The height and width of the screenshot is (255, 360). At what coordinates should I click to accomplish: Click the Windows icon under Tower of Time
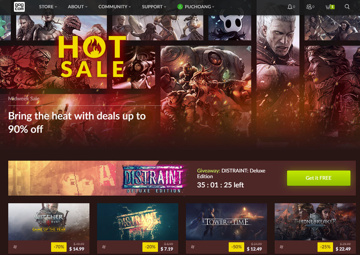[x=193, y=247]
